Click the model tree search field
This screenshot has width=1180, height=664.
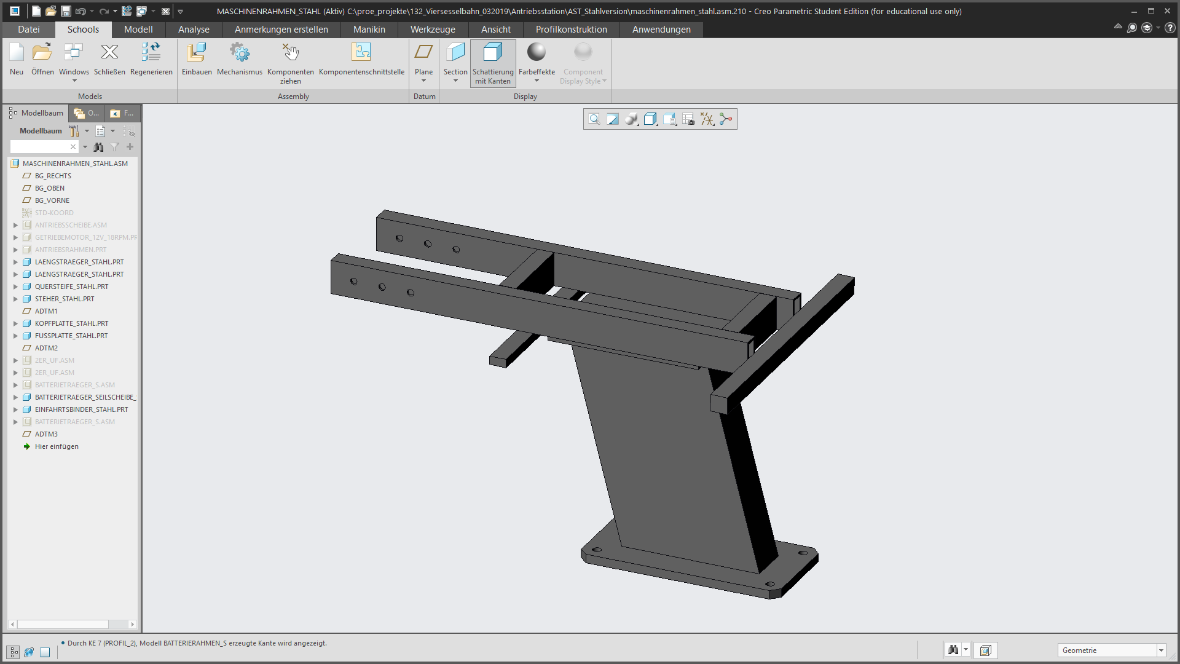coord(39,147)
